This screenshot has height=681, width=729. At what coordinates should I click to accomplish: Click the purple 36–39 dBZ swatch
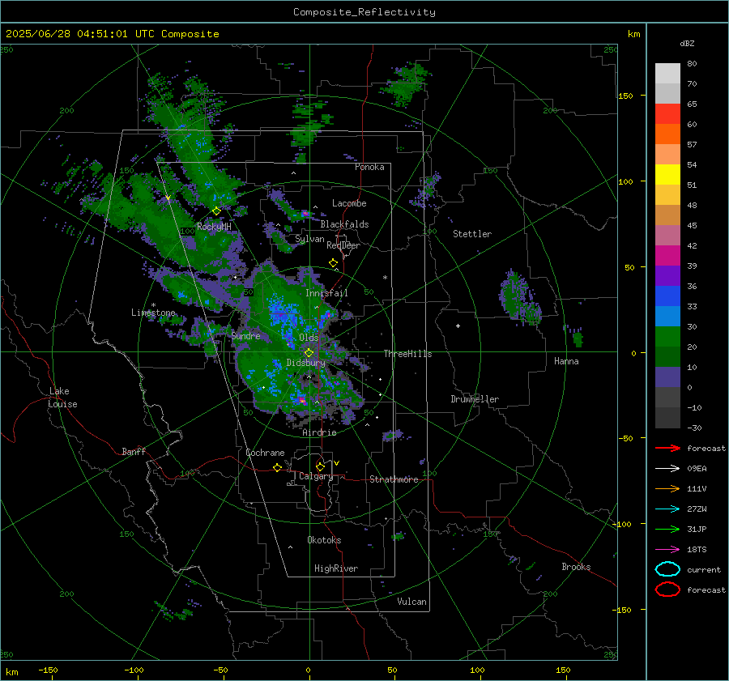[667, 275]
